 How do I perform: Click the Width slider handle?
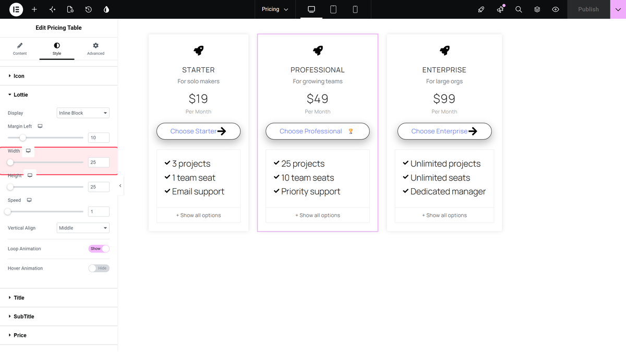[x=10, y=162]
